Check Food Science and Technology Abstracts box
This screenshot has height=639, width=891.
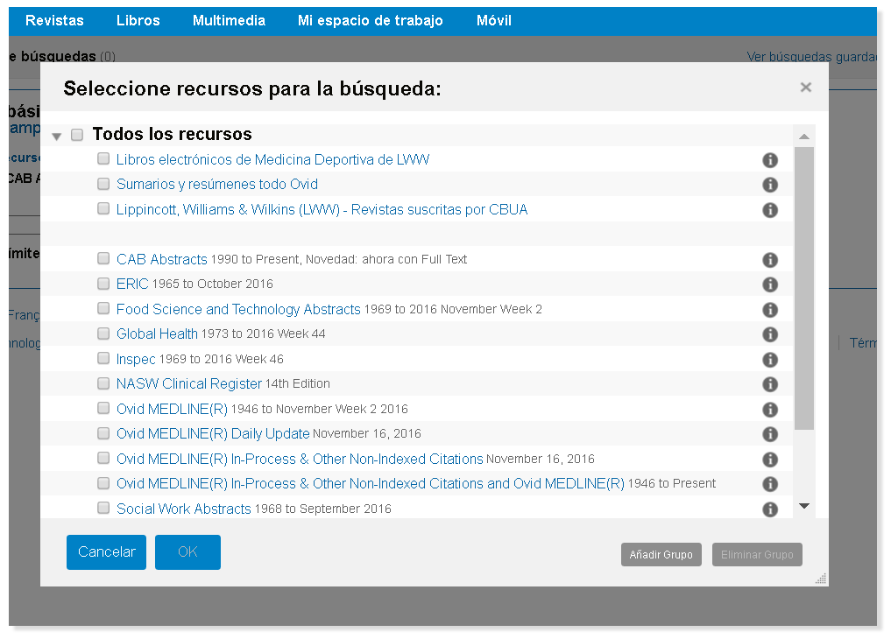(103, 308)
